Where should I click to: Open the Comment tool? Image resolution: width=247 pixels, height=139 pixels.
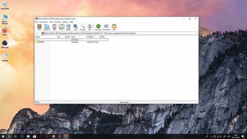point(107,27)
